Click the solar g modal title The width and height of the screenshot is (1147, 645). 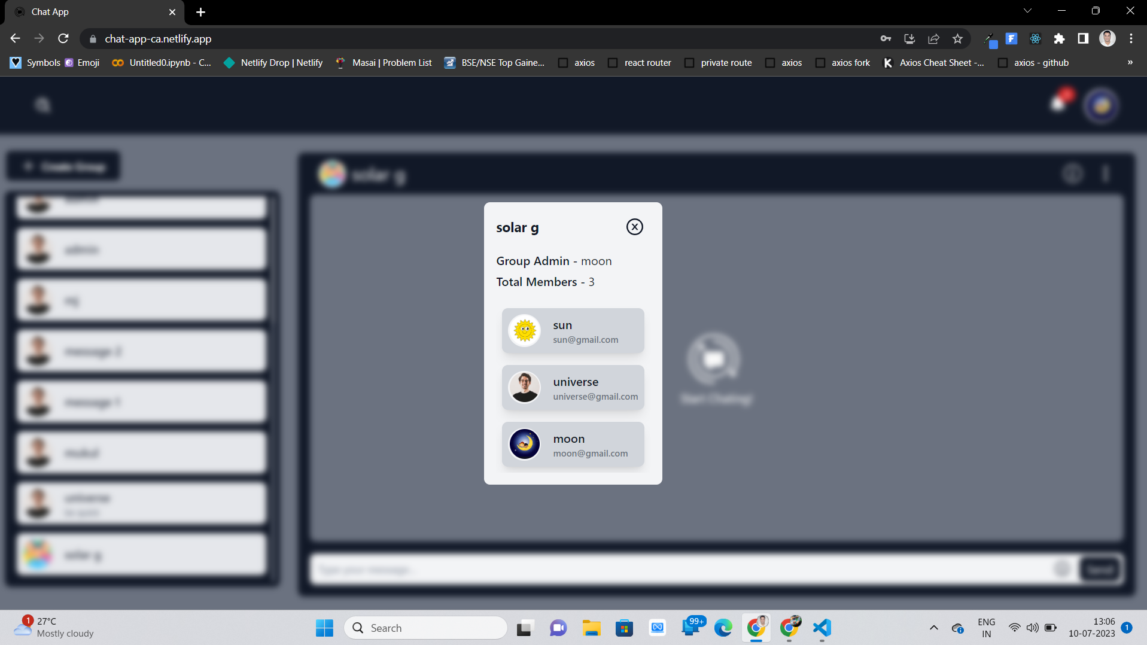(517, 227)
